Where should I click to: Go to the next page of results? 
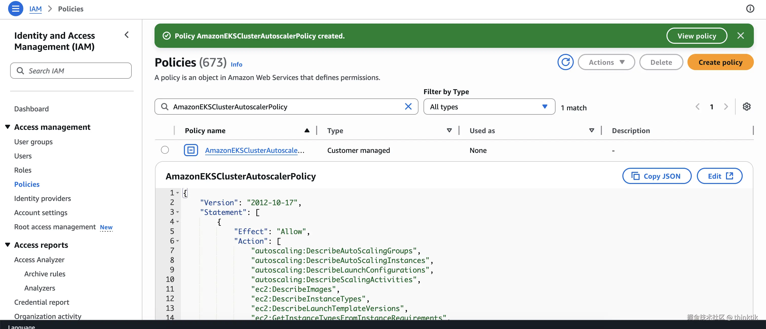(726, 106)
